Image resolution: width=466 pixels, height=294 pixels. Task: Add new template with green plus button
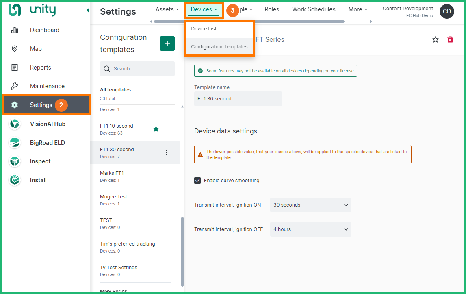pos(167,44)
